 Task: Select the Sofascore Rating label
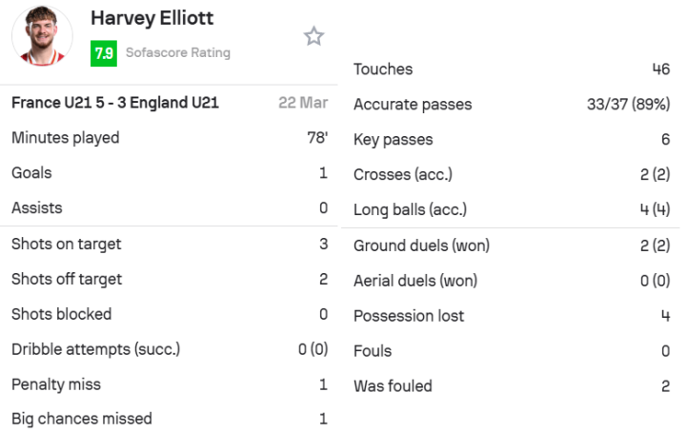(x=178, y=53)
